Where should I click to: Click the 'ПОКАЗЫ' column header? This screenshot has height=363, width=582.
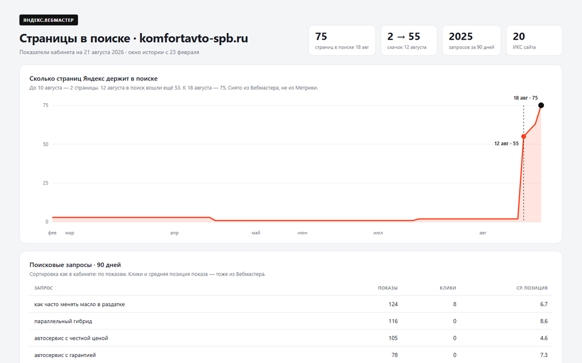388,288
